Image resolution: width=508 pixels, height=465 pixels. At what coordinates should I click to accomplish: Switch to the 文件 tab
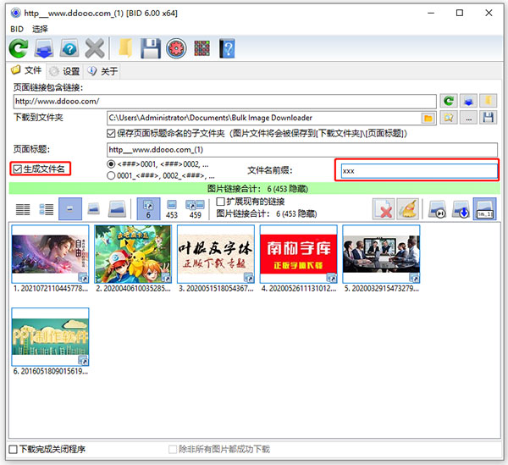click(x=26, y=70)
